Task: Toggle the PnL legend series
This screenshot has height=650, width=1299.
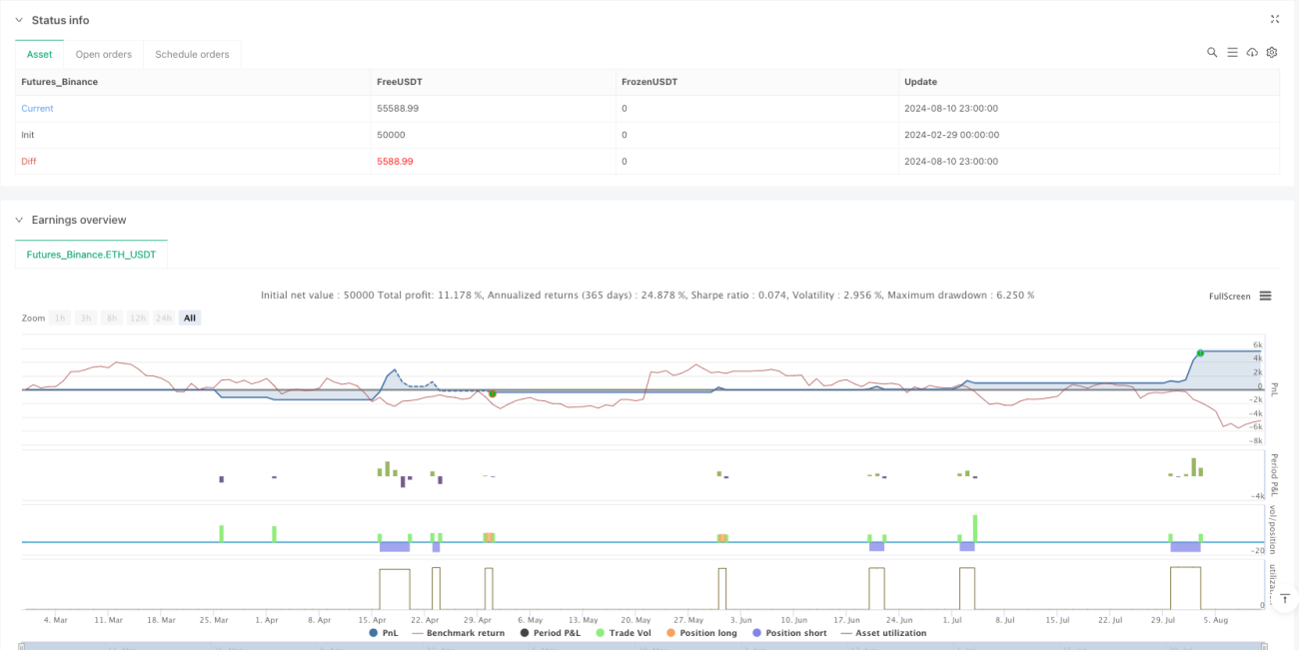Action: click(383, 633)
